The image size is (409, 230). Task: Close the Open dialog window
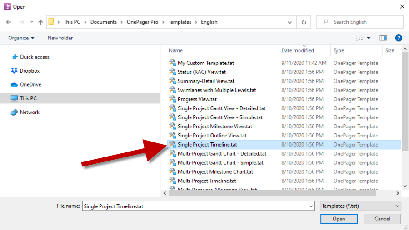[402, 6]
